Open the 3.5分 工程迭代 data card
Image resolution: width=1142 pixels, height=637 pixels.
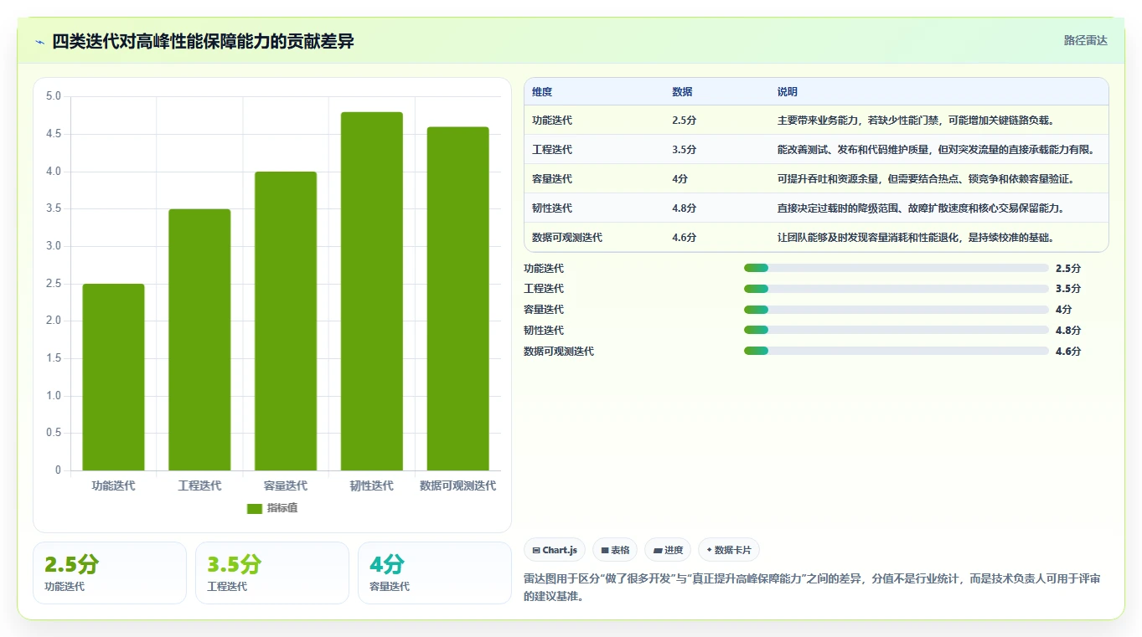click(x=272, y=573)
